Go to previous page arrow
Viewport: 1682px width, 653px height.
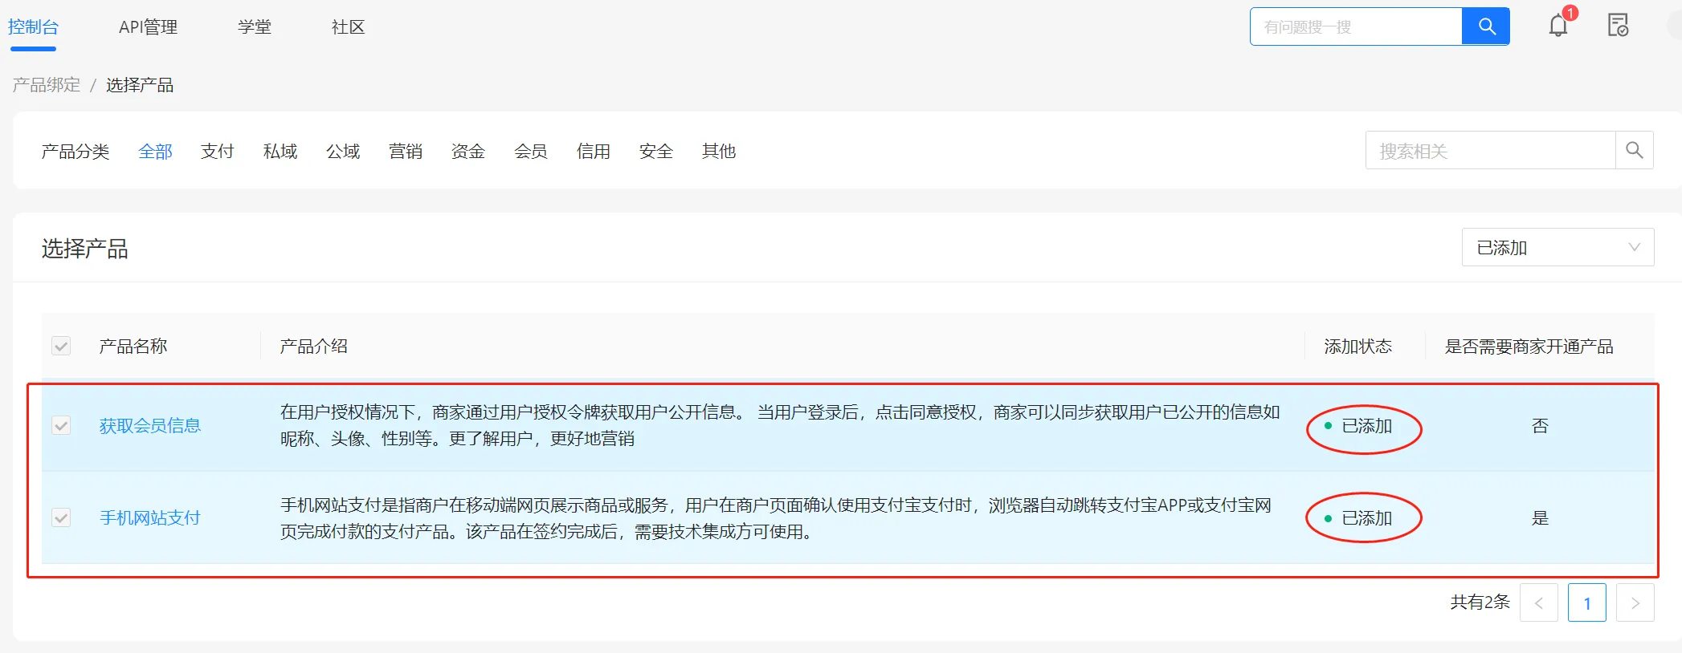pyautogui.click(x=1538, y=603)
